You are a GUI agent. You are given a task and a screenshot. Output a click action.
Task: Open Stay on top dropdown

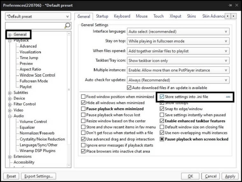tap(178, 41)
